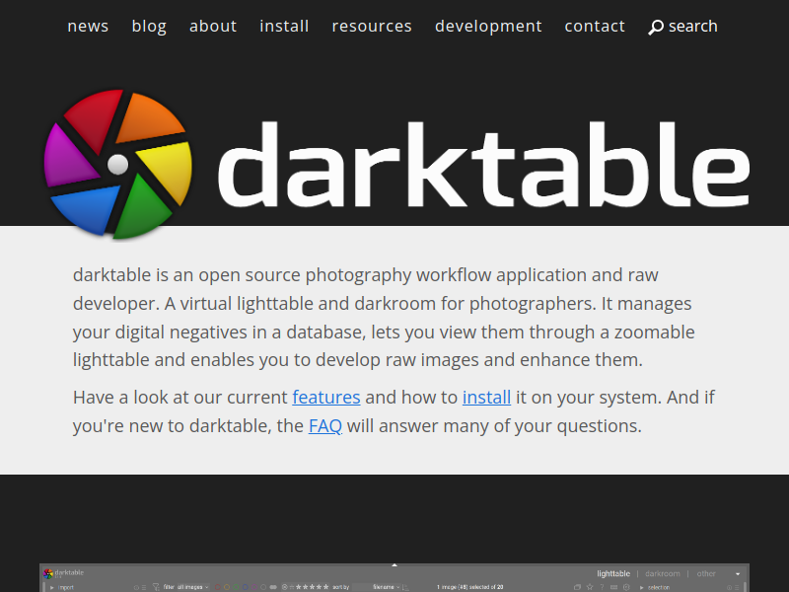Open the FAQ link
Image resolution: width=789 pixels, height=592 pixels.
pos(324,427)
